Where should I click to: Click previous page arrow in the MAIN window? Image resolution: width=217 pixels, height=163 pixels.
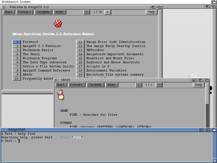point(139,85)
